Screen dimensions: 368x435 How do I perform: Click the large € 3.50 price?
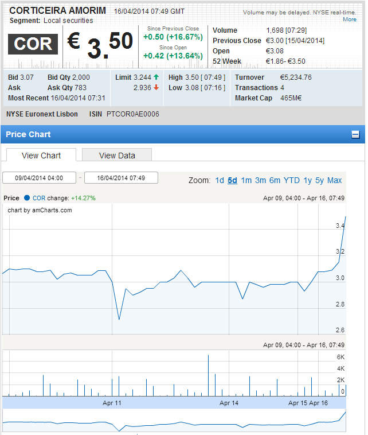100,44
